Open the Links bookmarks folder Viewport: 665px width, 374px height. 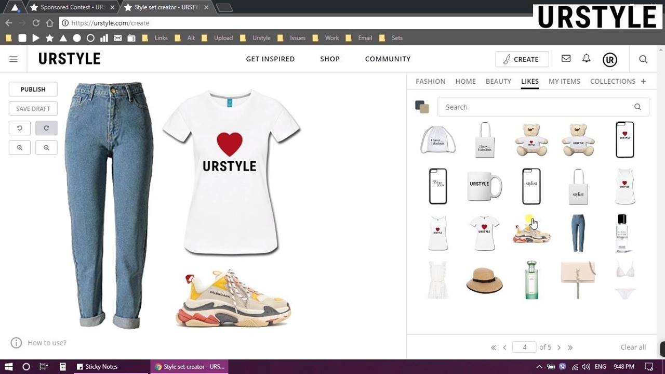pos(155,38)
